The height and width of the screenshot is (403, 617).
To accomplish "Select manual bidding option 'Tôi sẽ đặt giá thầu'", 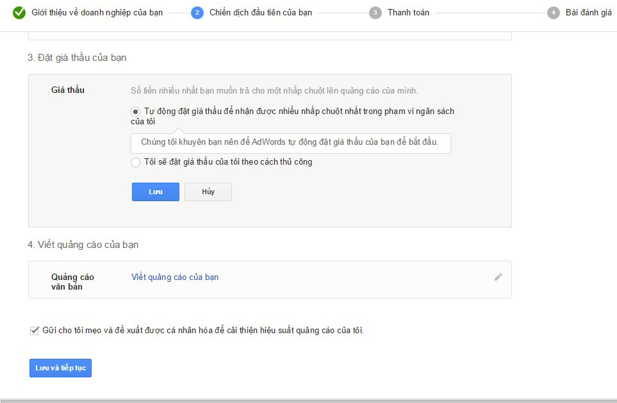I will [135, 162].
